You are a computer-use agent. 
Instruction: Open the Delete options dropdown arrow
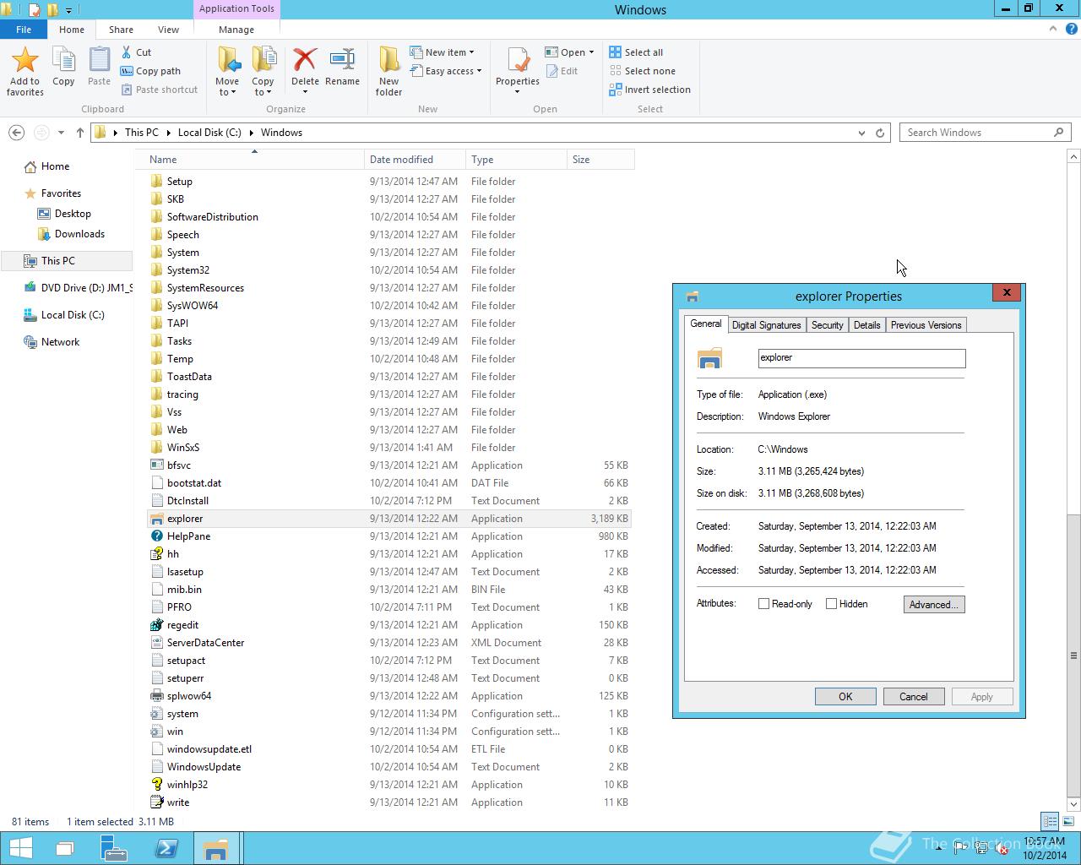pyautogui.click(x=305, y=92)
